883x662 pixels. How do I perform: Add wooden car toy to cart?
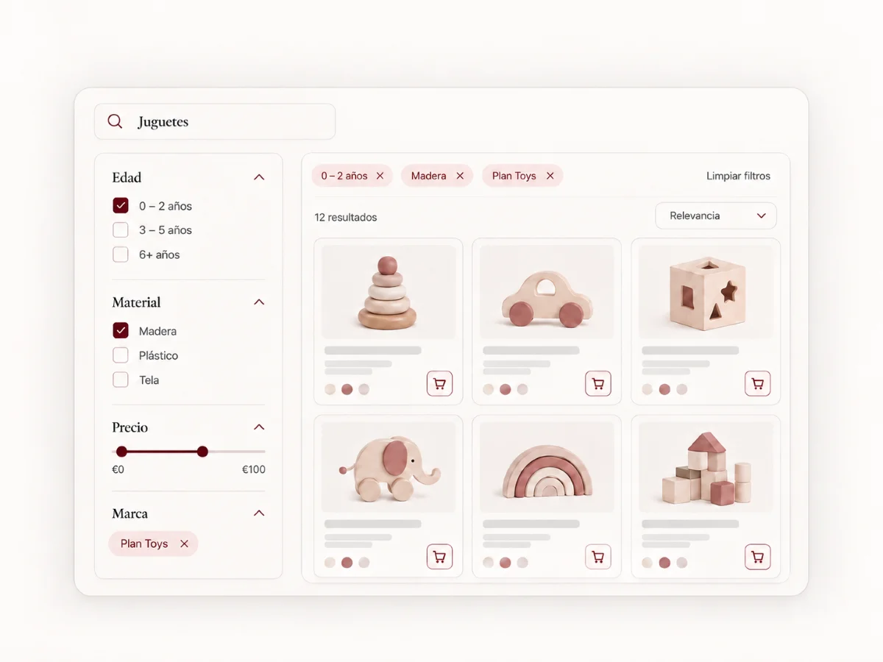(x=598, y=383)
